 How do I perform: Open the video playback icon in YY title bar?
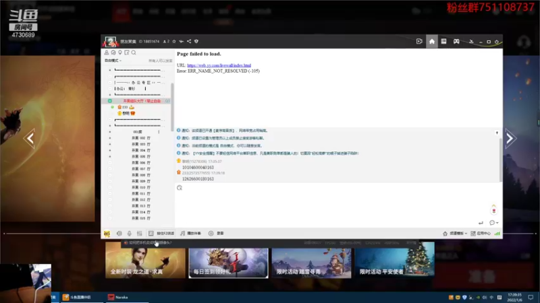[419, 42]
